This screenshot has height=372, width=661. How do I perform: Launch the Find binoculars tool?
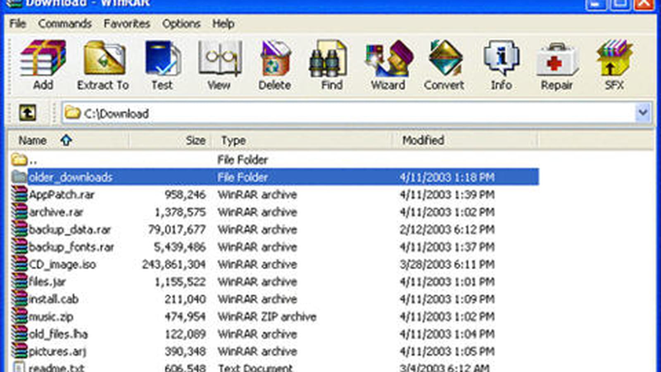pyautogui.click(x=328, y=58)
